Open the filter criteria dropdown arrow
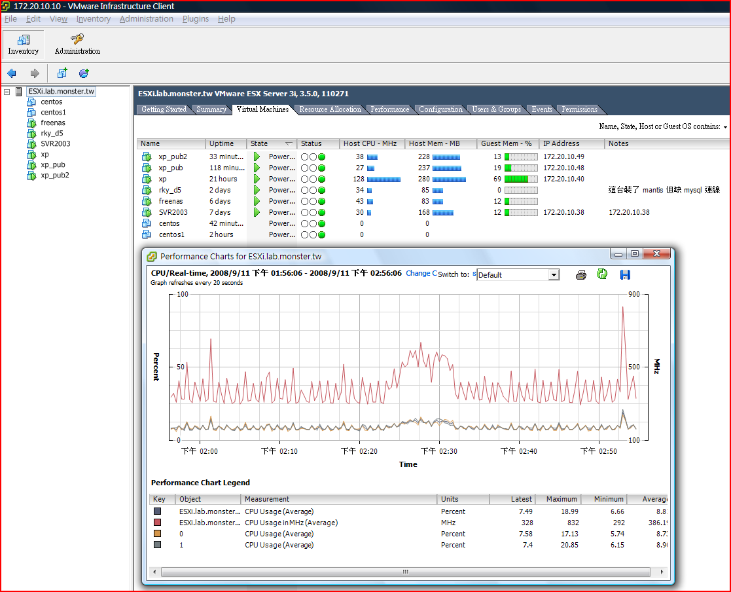This screenshot has height=592, width=731. pos(725,127)
